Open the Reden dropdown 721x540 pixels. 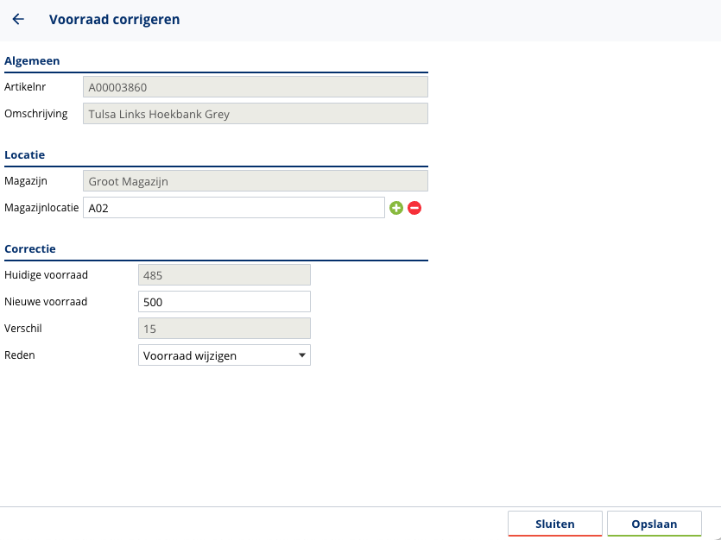click(225, 355)
